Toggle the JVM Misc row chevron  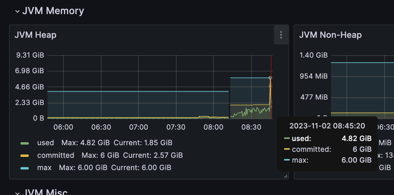click(17, 193)
